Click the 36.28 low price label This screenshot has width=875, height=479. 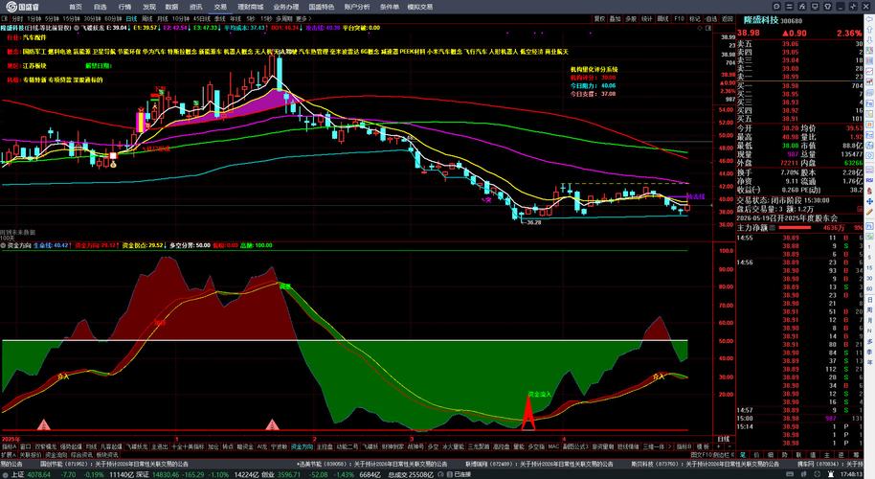click(x=533, y=222)
